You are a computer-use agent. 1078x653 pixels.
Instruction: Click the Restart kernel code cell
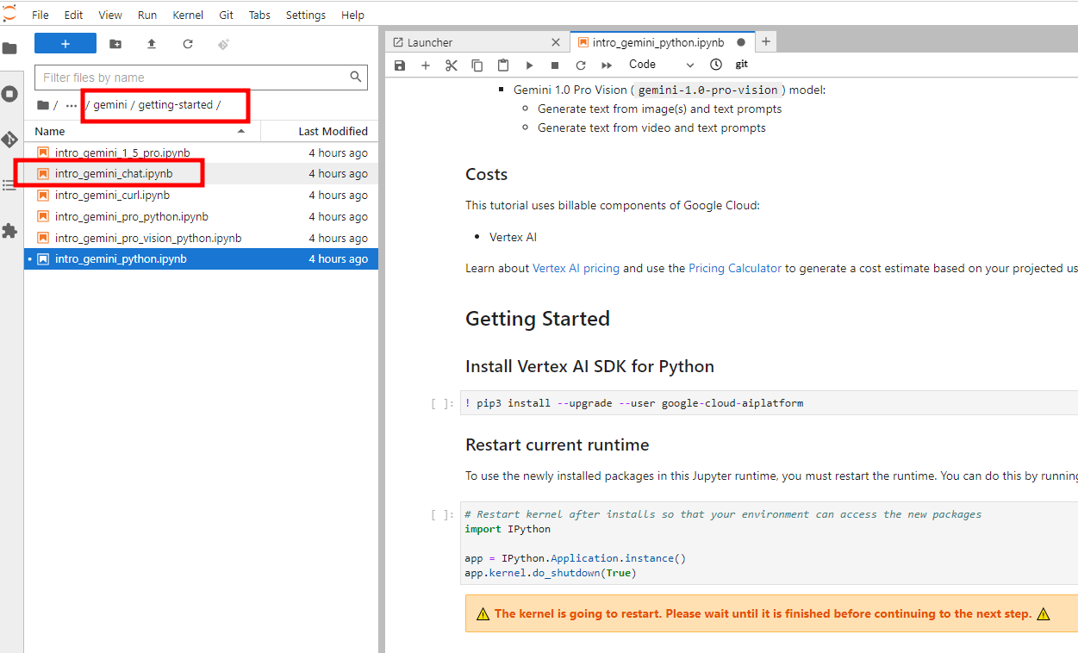769,544
